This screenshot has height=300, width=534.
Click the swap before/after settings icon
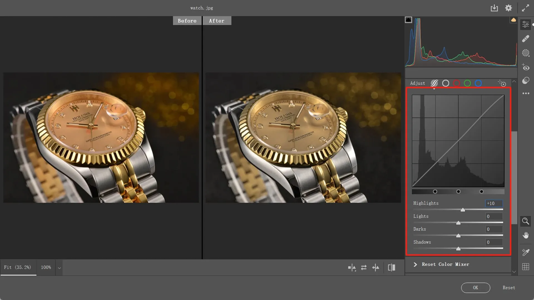(364, 268)
